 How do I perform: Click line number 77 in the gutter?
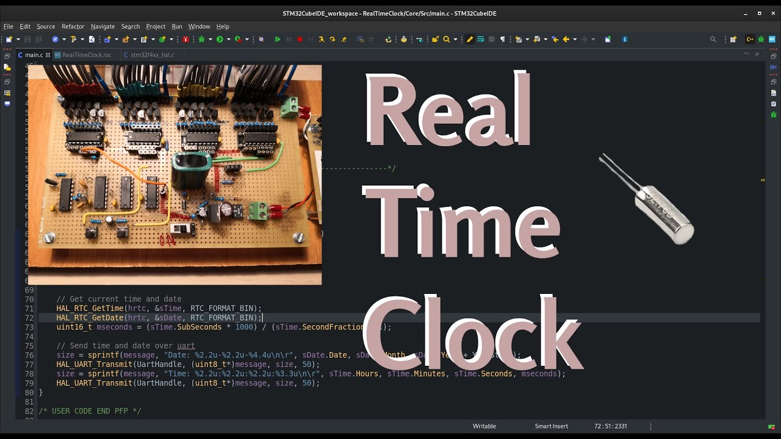(29, 364)
